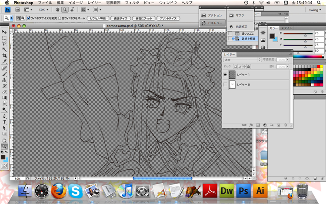Add a layer mask in Layers panel
Viewport: 326px width, 204px height.
tap(258, 125)
